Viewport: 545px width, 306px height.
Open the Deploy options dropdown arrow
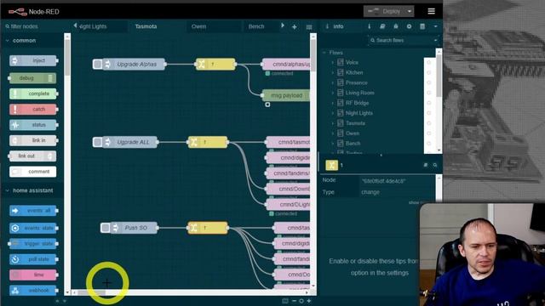(410, 11)
